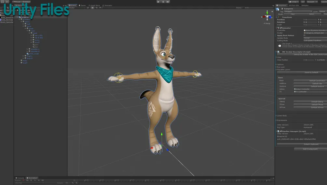327x185 pixels.
Task: Click the Default TPose button
Action: 310,105
